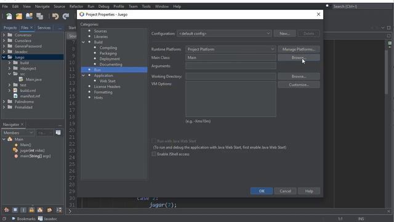Screen dimensions: 394x222
Task: Click the New Project toolbar icon
Action: 19,17
